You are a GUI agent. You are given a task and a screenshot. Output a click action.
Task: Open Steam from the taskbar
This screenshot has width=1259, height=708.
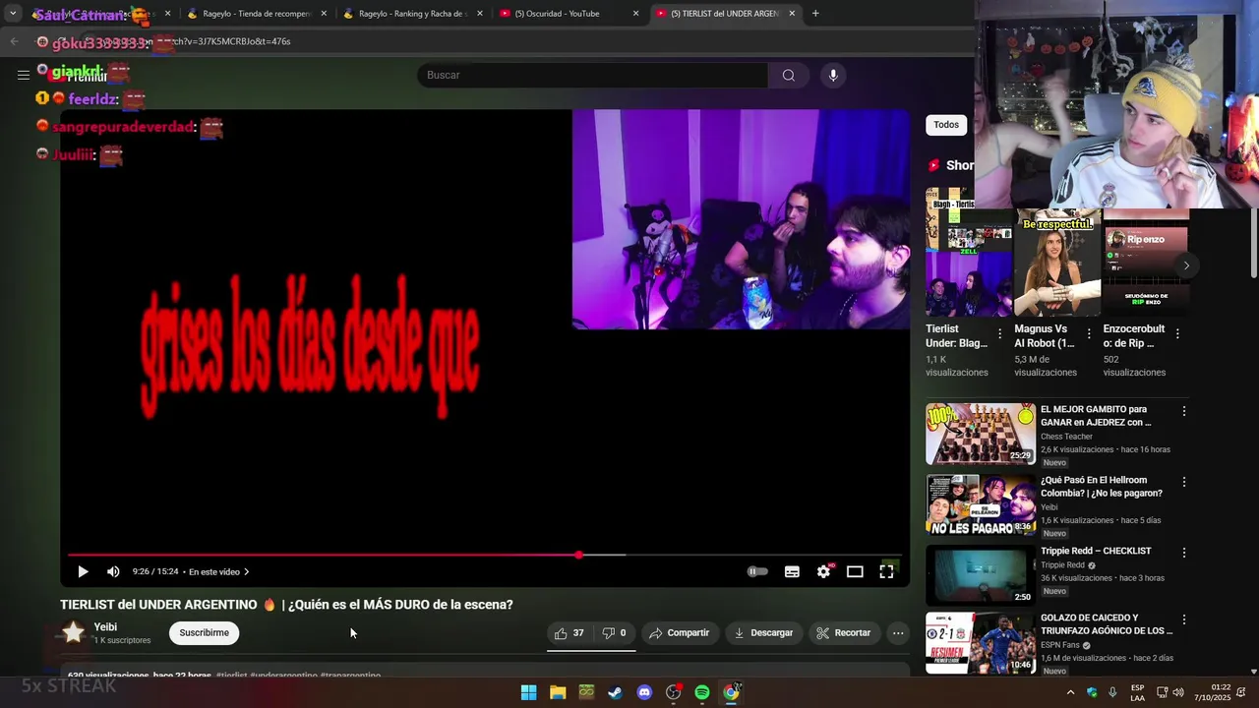tap(615, 692)
